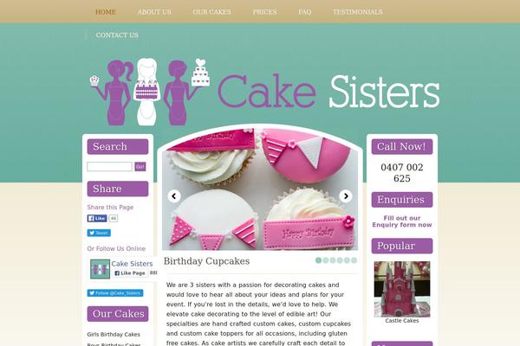The width and height of the screenshot is (520, 346).
Task: Advance slideshow with the right arrow
Action: pyautogui.click(x=346, y=196)
